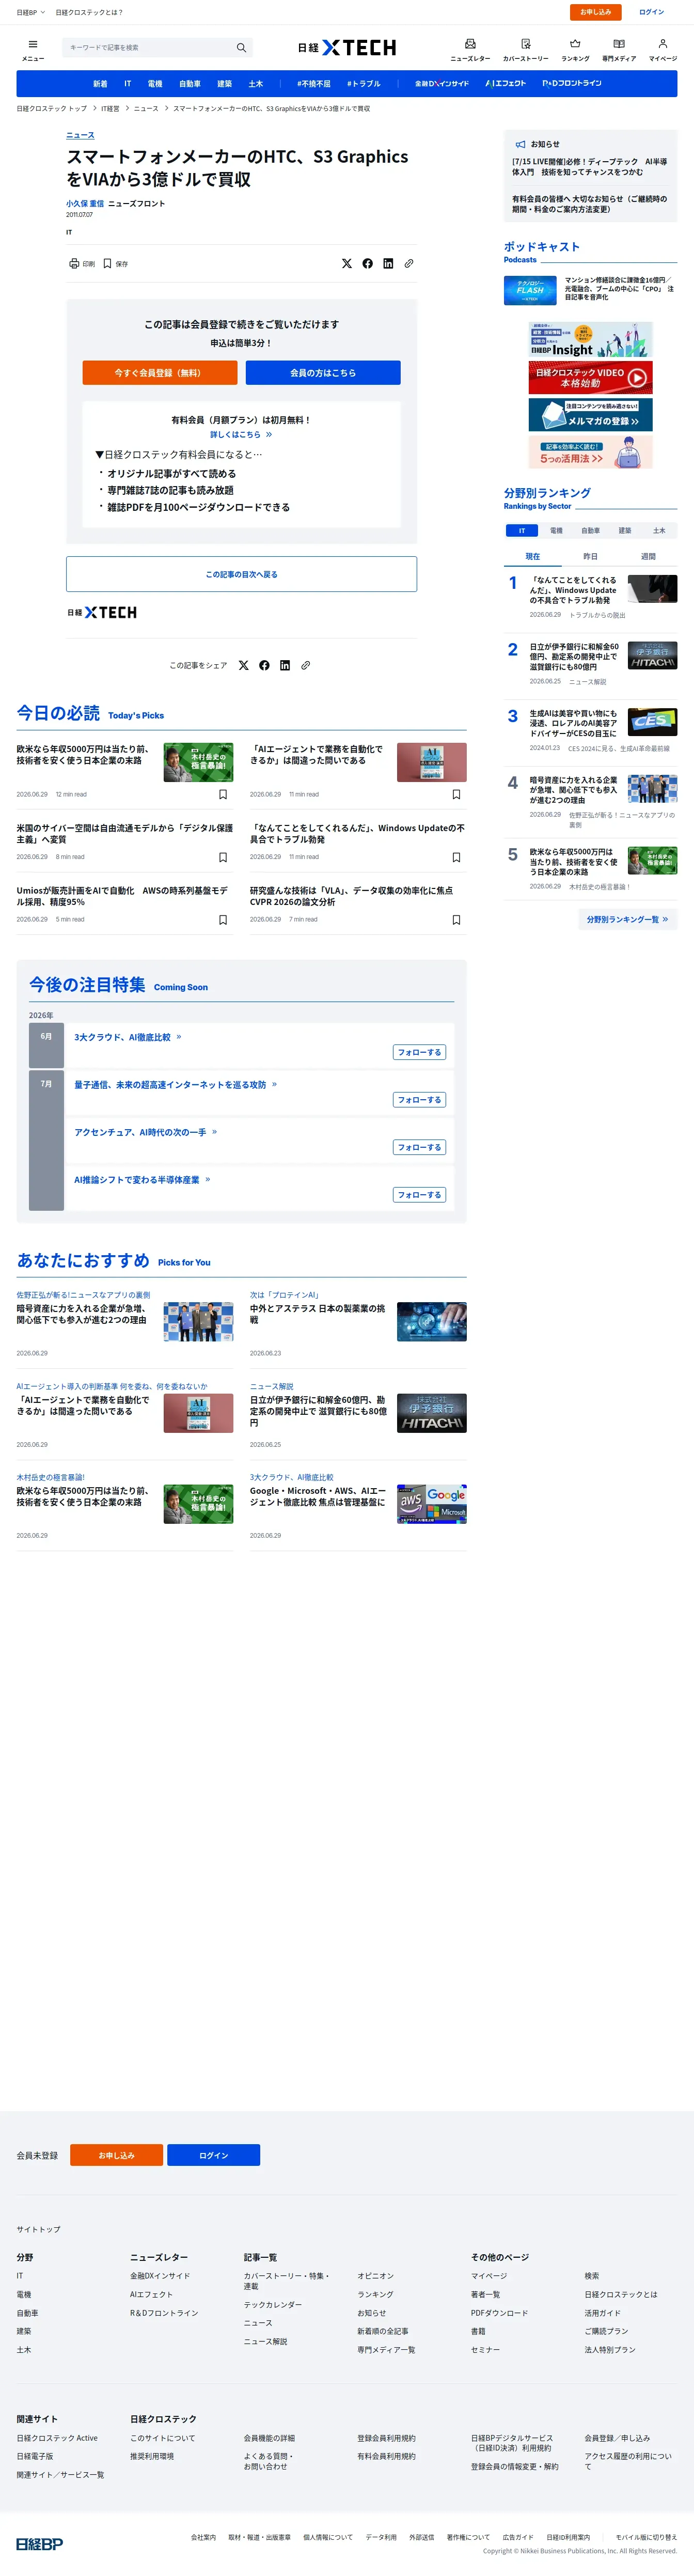
Task: Open the 詳しくはこちら link
Action: point(241,435)
